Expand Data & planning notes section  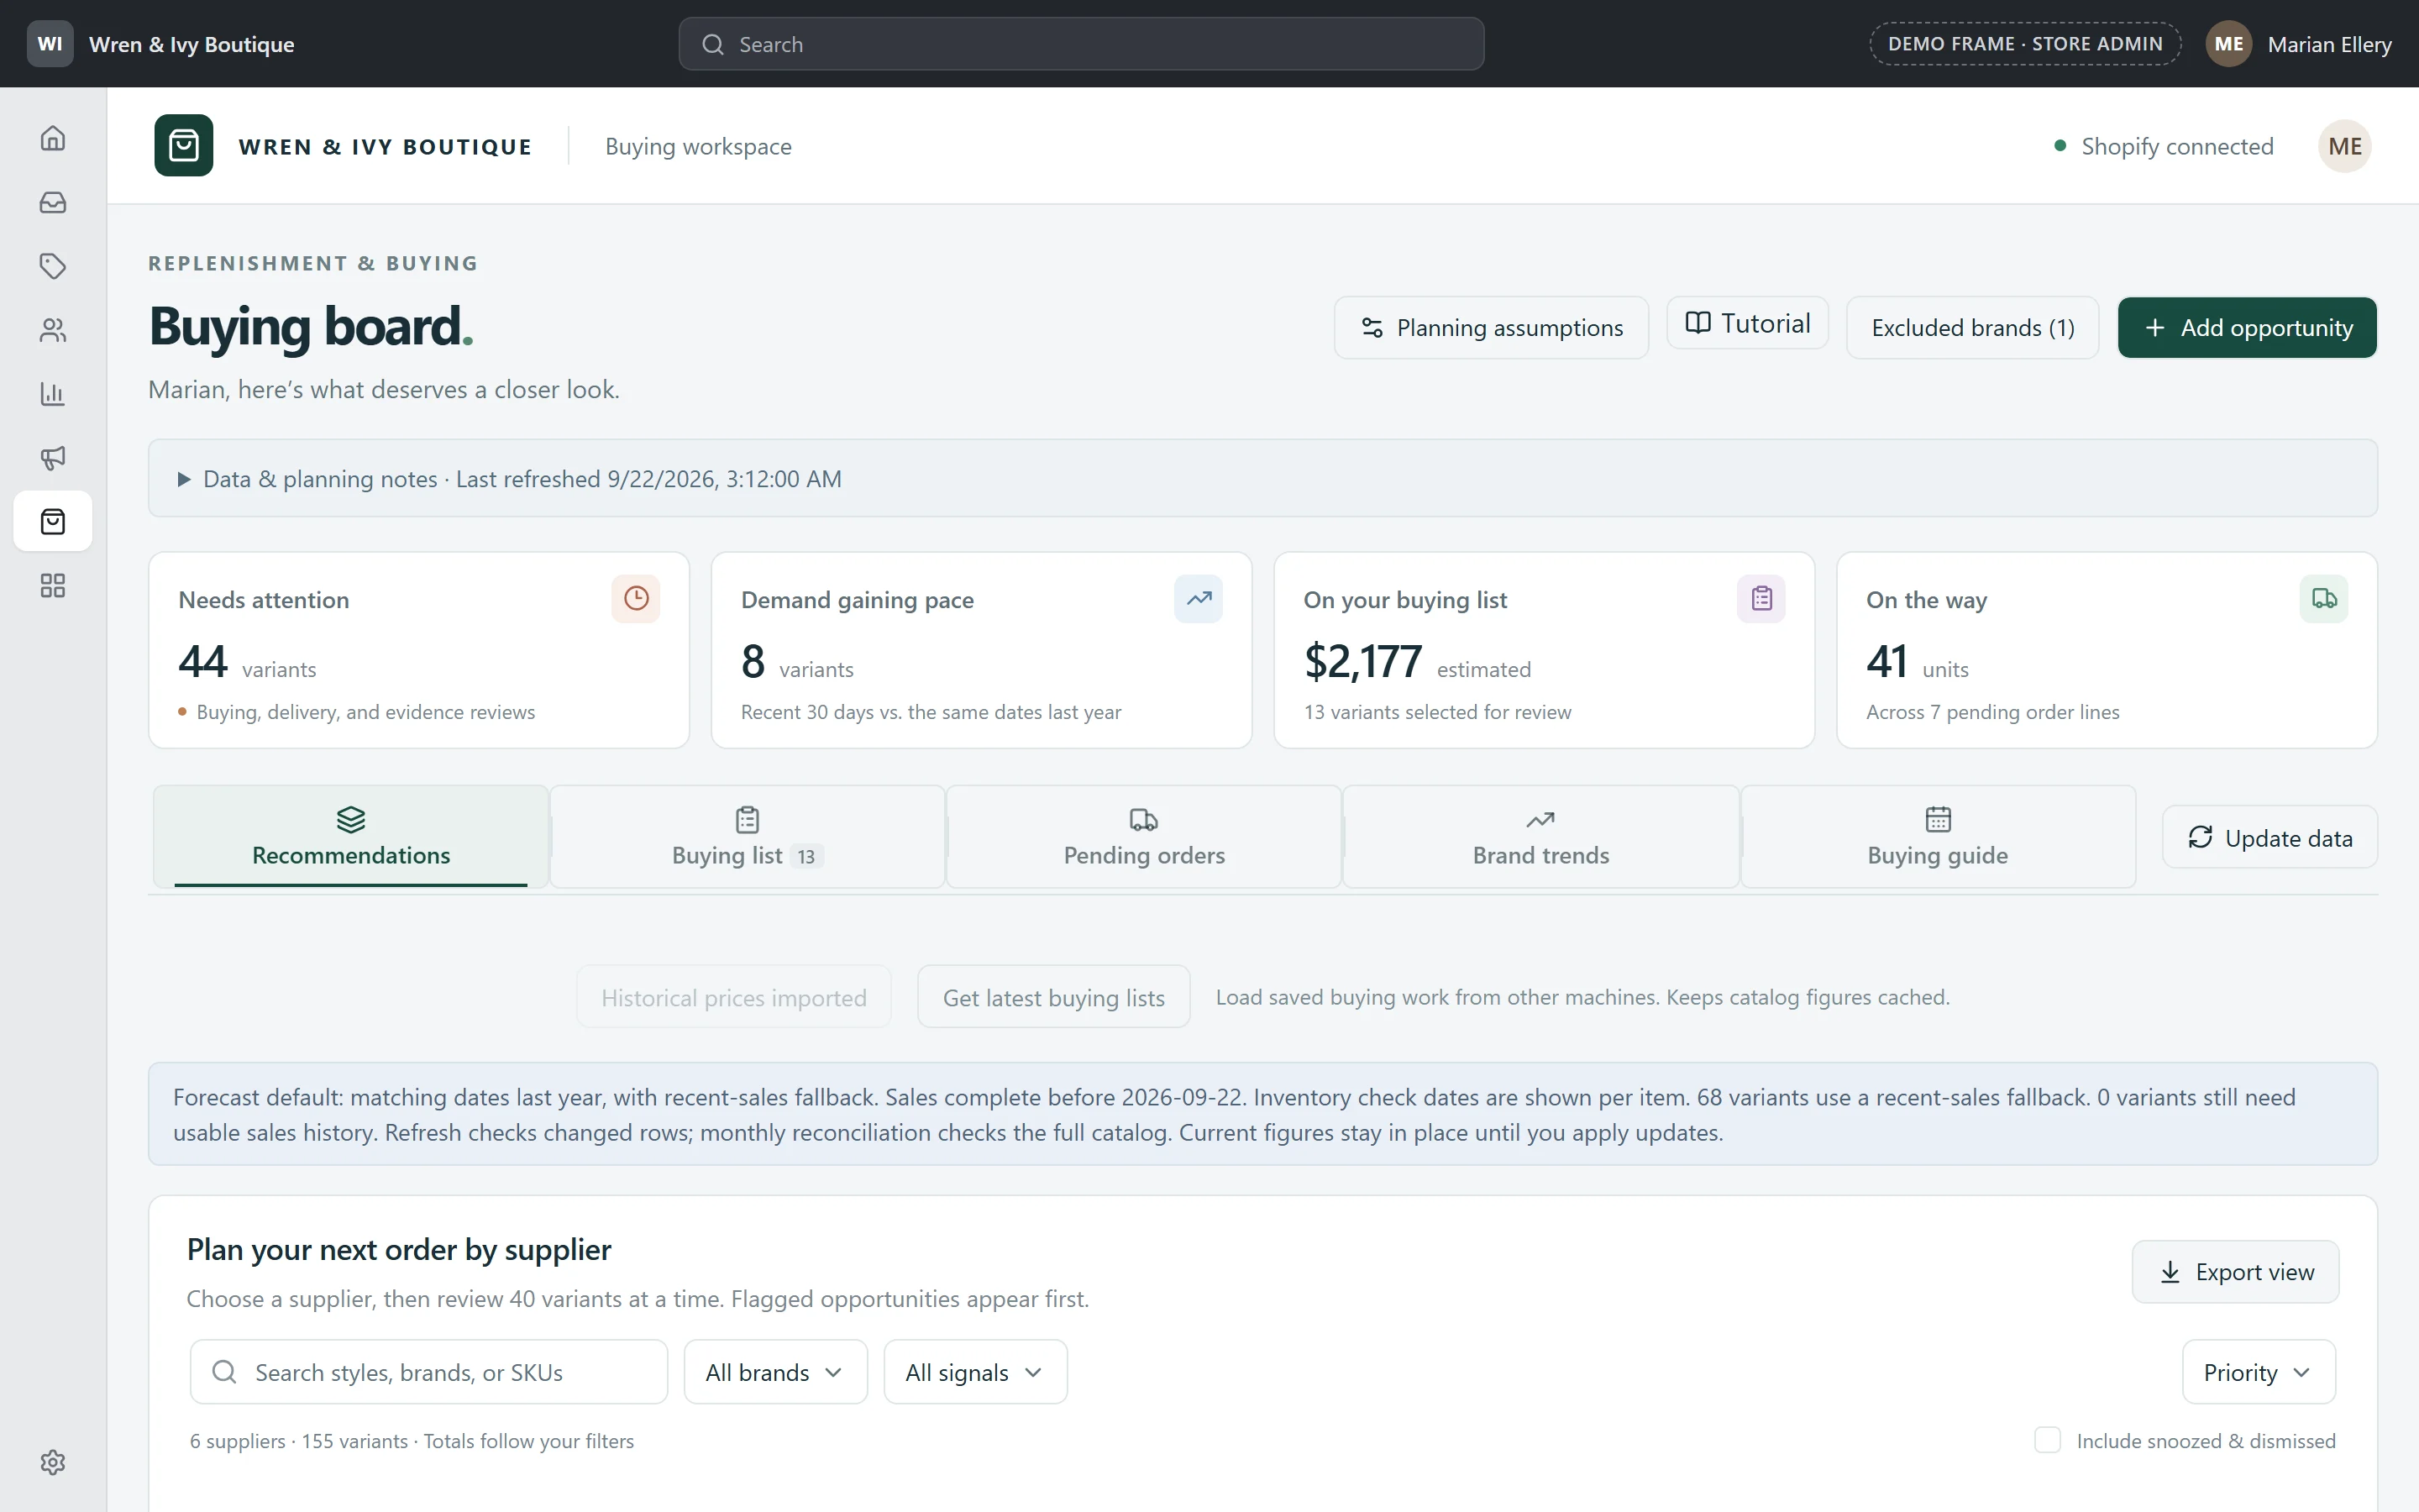coord(1262,478)
